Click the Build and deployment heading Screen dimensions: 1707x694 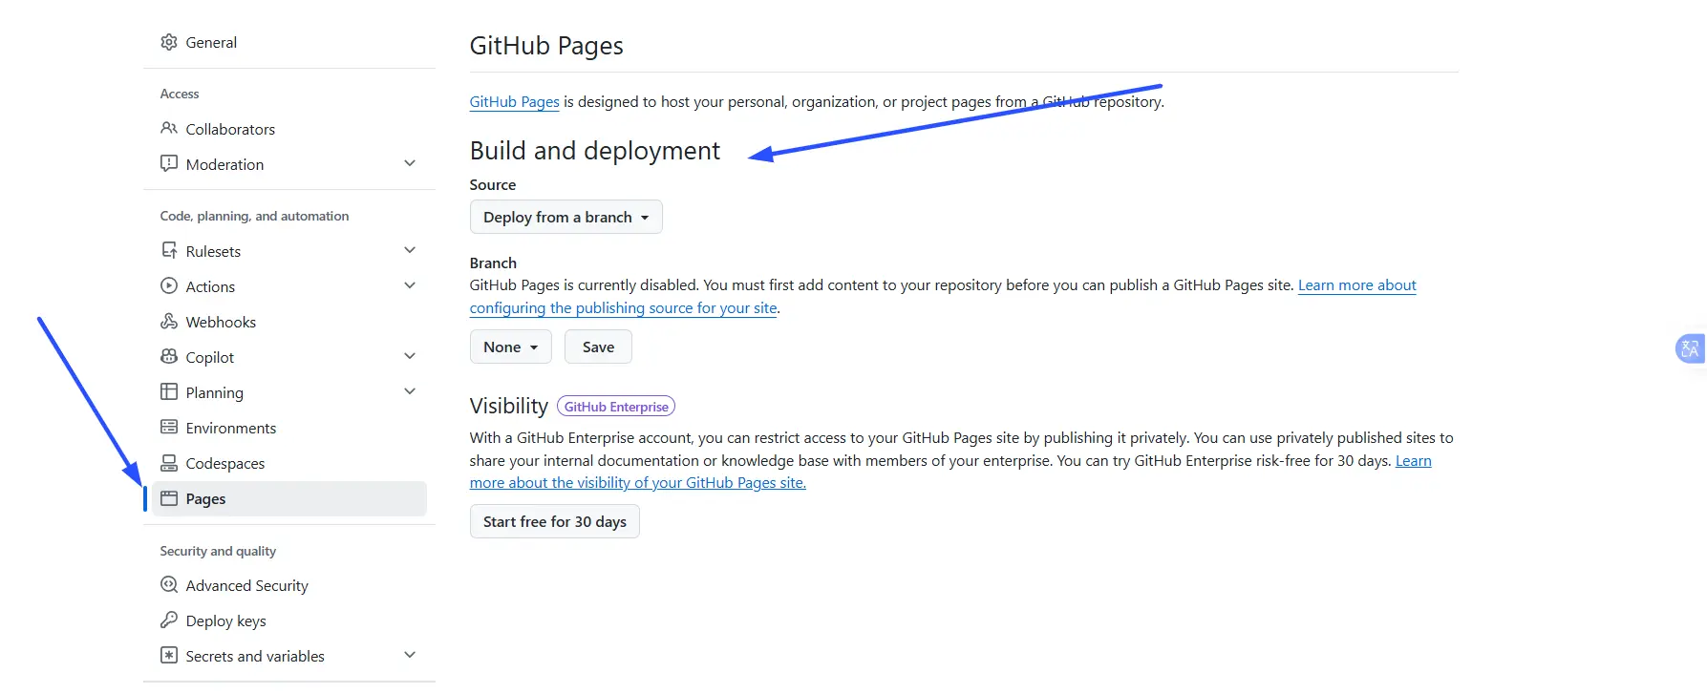pos(594,150)
